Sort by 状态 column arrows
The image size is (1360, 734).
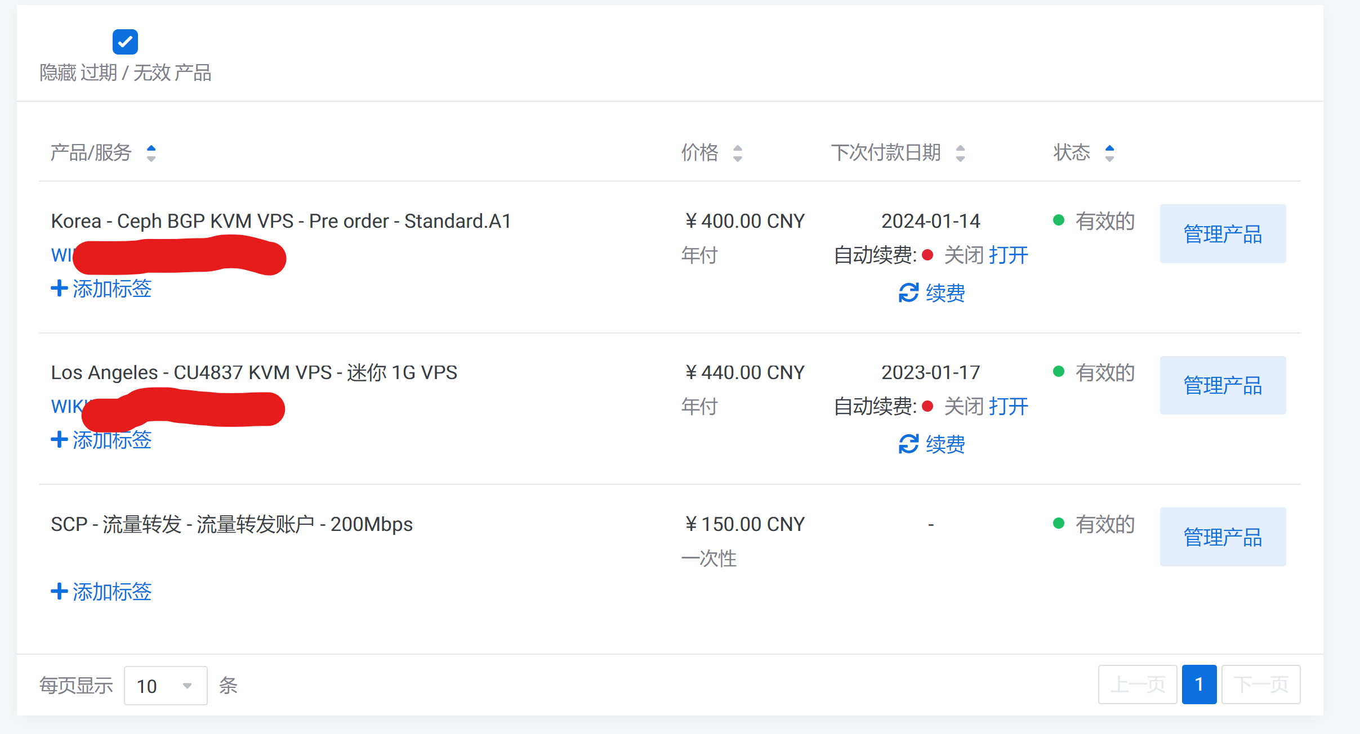(1109, 153)
